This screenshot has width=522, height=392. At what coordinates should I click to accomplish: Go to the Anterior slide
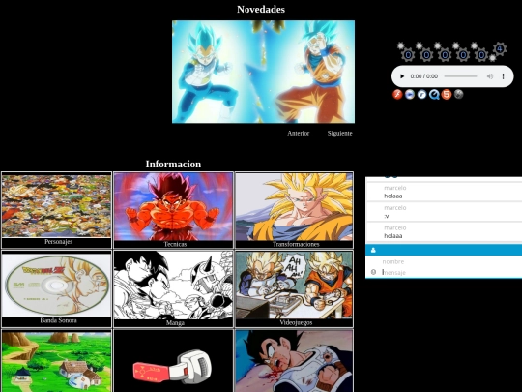(299, 133)
